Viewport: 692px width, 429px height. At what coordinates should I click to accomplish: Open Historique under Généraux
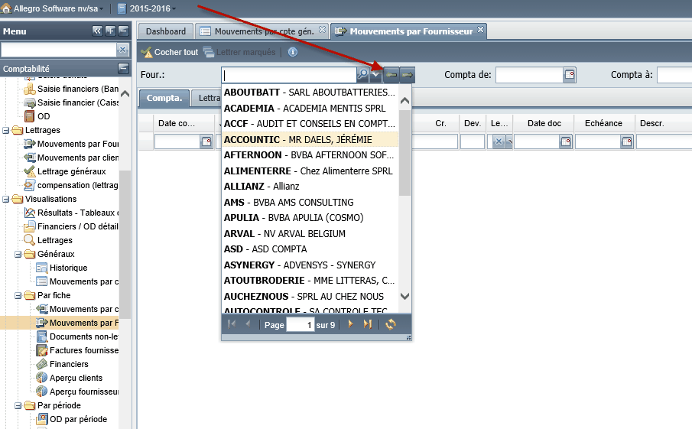coord(62,268)
